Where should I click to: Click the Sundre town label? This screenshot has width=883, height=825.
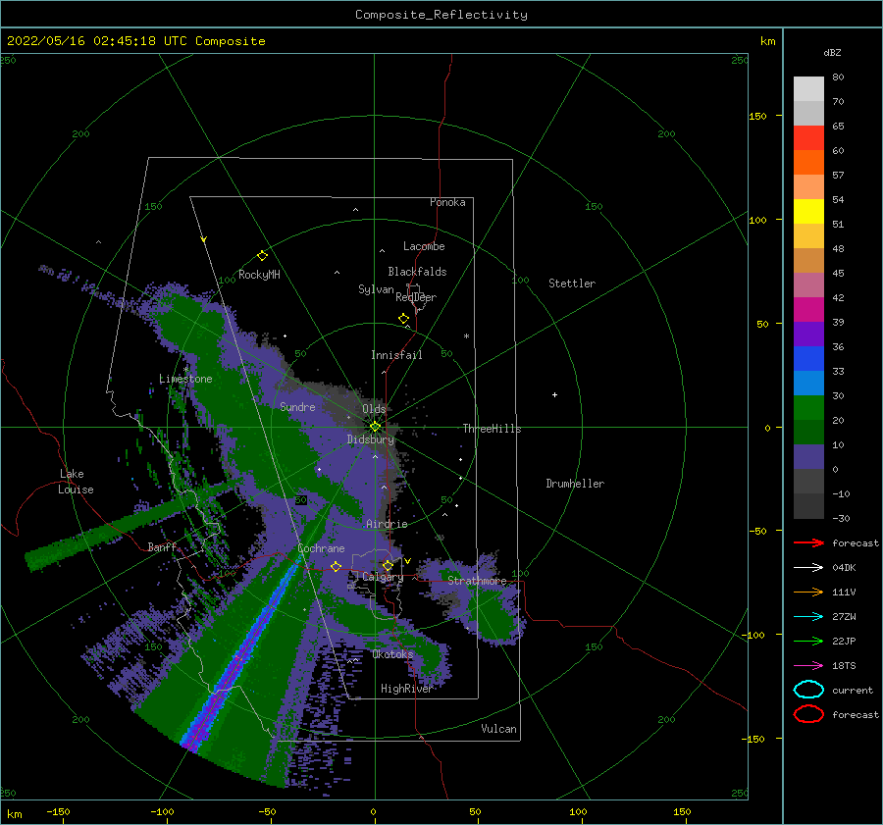297,406
